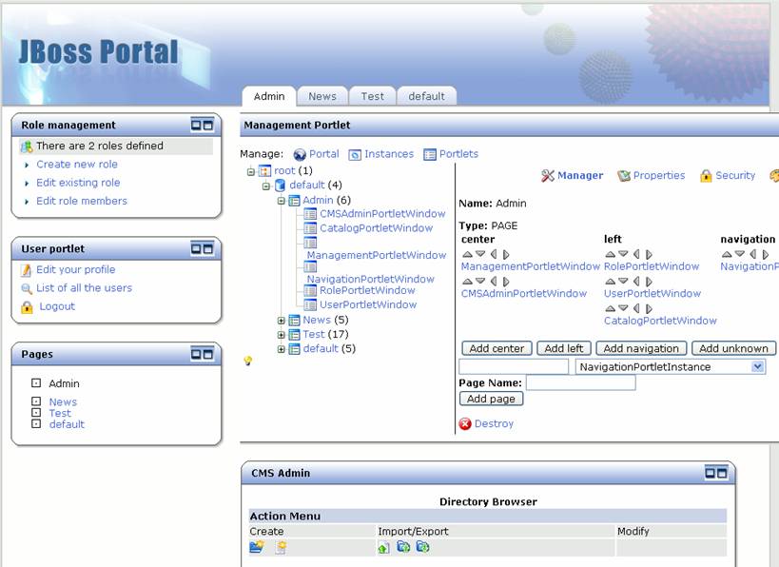Select RolePortletWindow in the portal tree

pyautogui.click(x=367, y=290)
